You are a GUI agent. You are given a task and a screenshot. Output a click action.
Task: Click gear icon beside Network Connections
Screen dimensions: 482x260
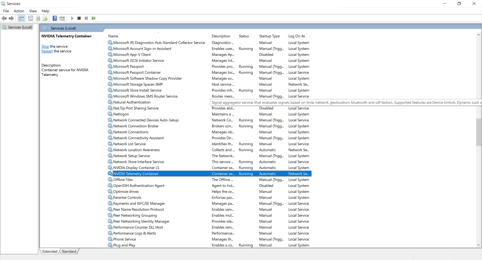click(x=110, y=132)
